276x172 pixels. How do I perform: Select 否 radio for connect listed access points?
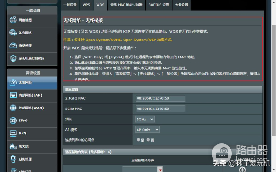click(x=149, y=140)
